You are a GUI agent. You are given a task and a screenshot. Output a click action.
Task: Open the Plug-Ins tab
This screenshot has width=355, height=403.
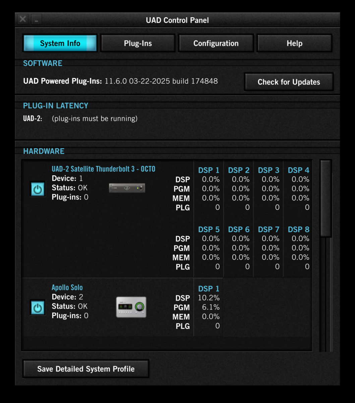coord(138,43)
